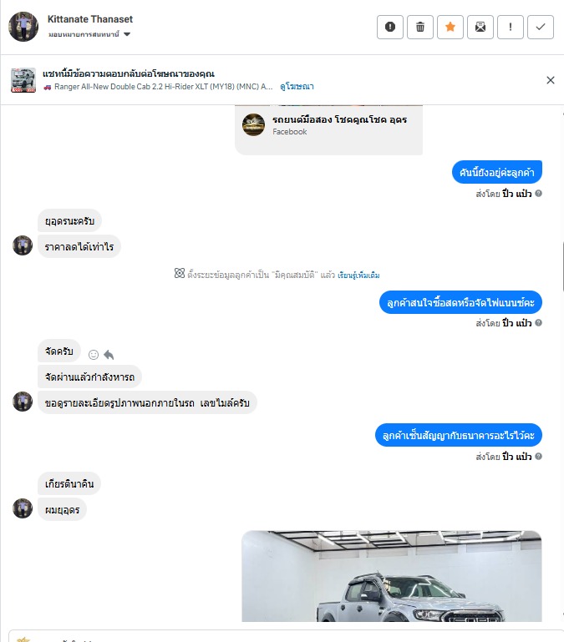Image resolution: width=564 pixels, height=642 pixels.
Task: Dismiss the ad reply banner
Action: [551, 80]
